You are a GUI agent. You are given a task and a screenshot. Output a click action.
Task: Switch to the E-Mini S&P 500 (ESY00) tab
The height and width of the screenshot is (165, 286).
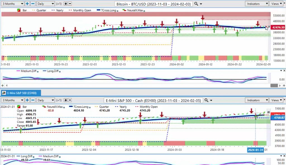pyautogui.click(x=20, y=93)
